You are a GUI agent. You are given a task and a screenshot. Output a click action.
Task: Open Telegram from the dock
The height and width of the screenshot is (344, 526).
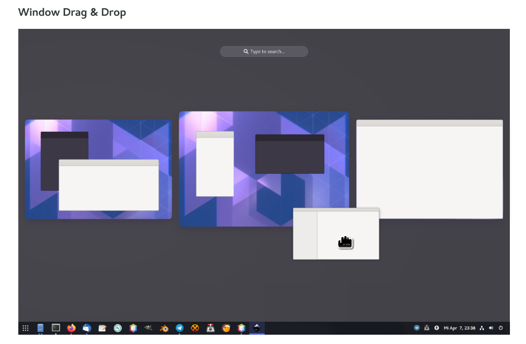(x=180, y=328)
